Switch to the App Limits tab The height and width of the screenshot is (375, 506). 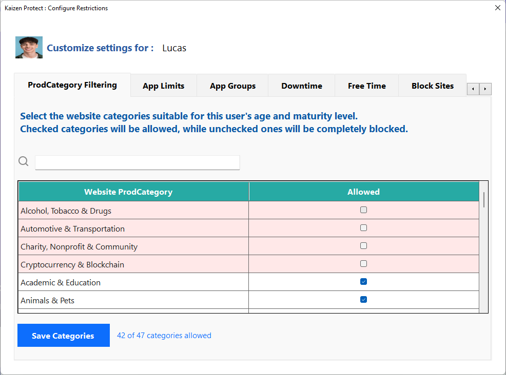tap(163, 86)
